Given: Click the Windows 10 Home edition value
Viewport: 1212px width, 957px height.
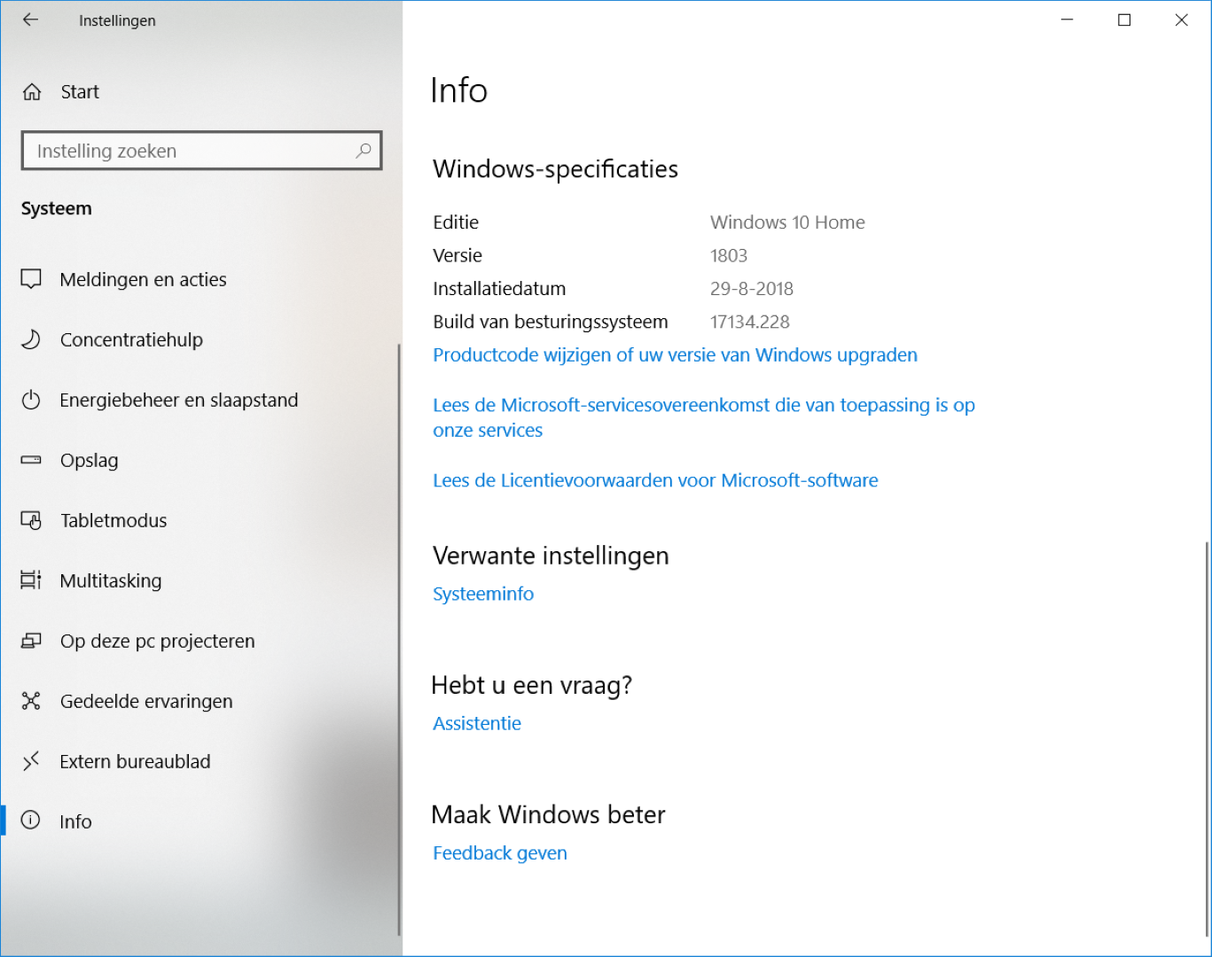Looking at the screenshot, I should pos(787,222).
